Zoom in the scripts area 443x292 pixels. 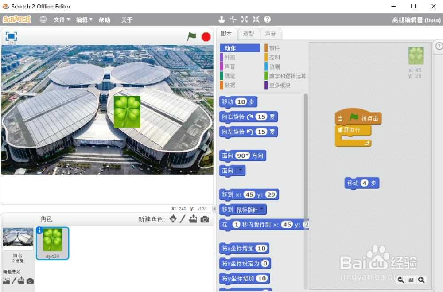click(421, 280)
